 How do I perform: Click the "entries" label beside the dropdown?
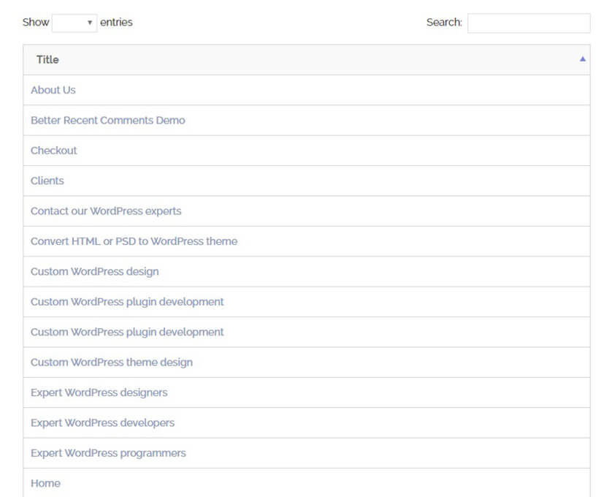(x=116, y=22)
